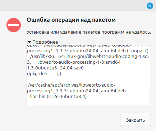
Task: Click the Закрыть button
Action: [136, 120]
